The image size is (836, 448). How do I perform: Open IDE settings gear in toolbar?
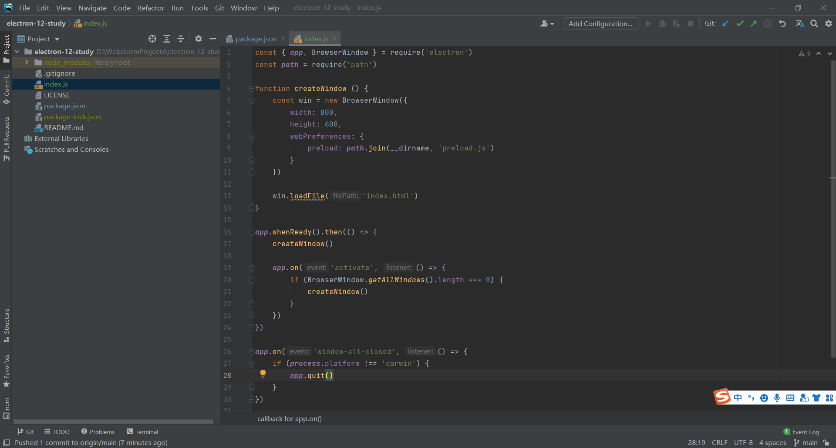(x=829, y=23)
